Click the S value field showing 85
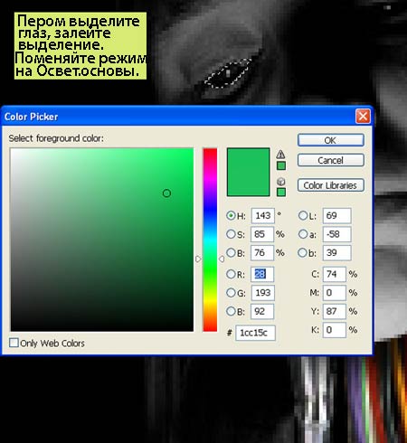The image size is (407, 443). click(262, 234)
